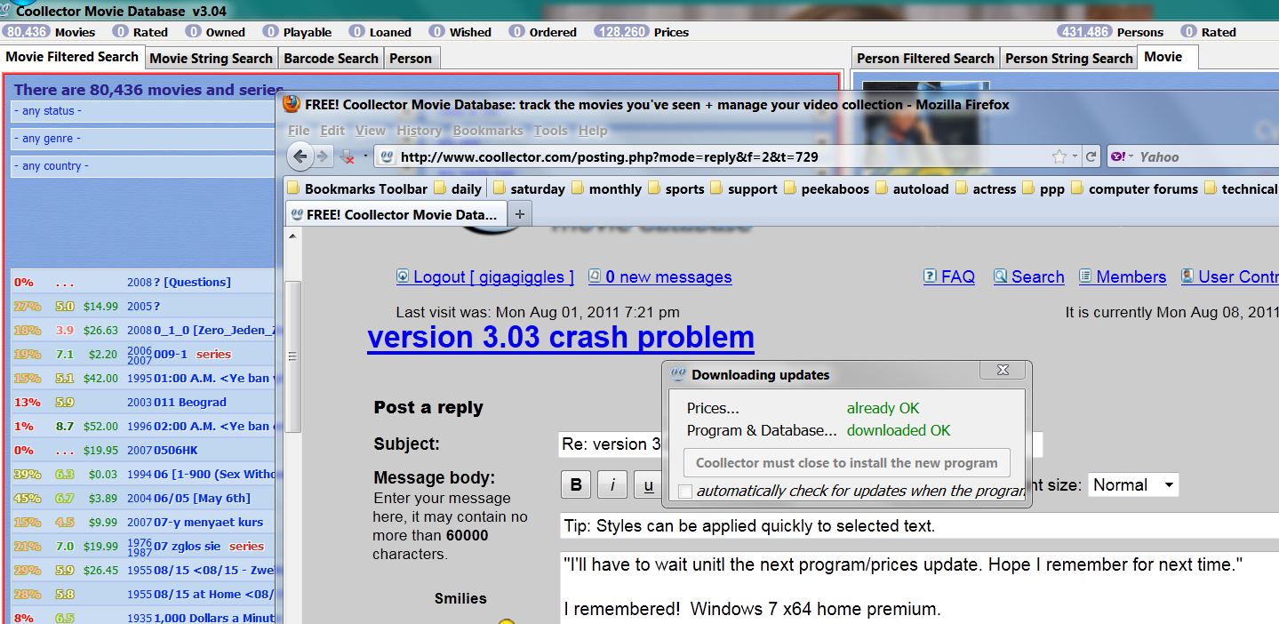Open the computer forums bookmarks folder
The image size is (1279, 624).
coord(1134,188)
